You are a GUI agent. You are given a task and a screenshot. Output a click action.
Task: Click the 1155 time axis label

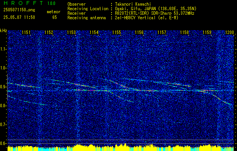tap(117, 32)
